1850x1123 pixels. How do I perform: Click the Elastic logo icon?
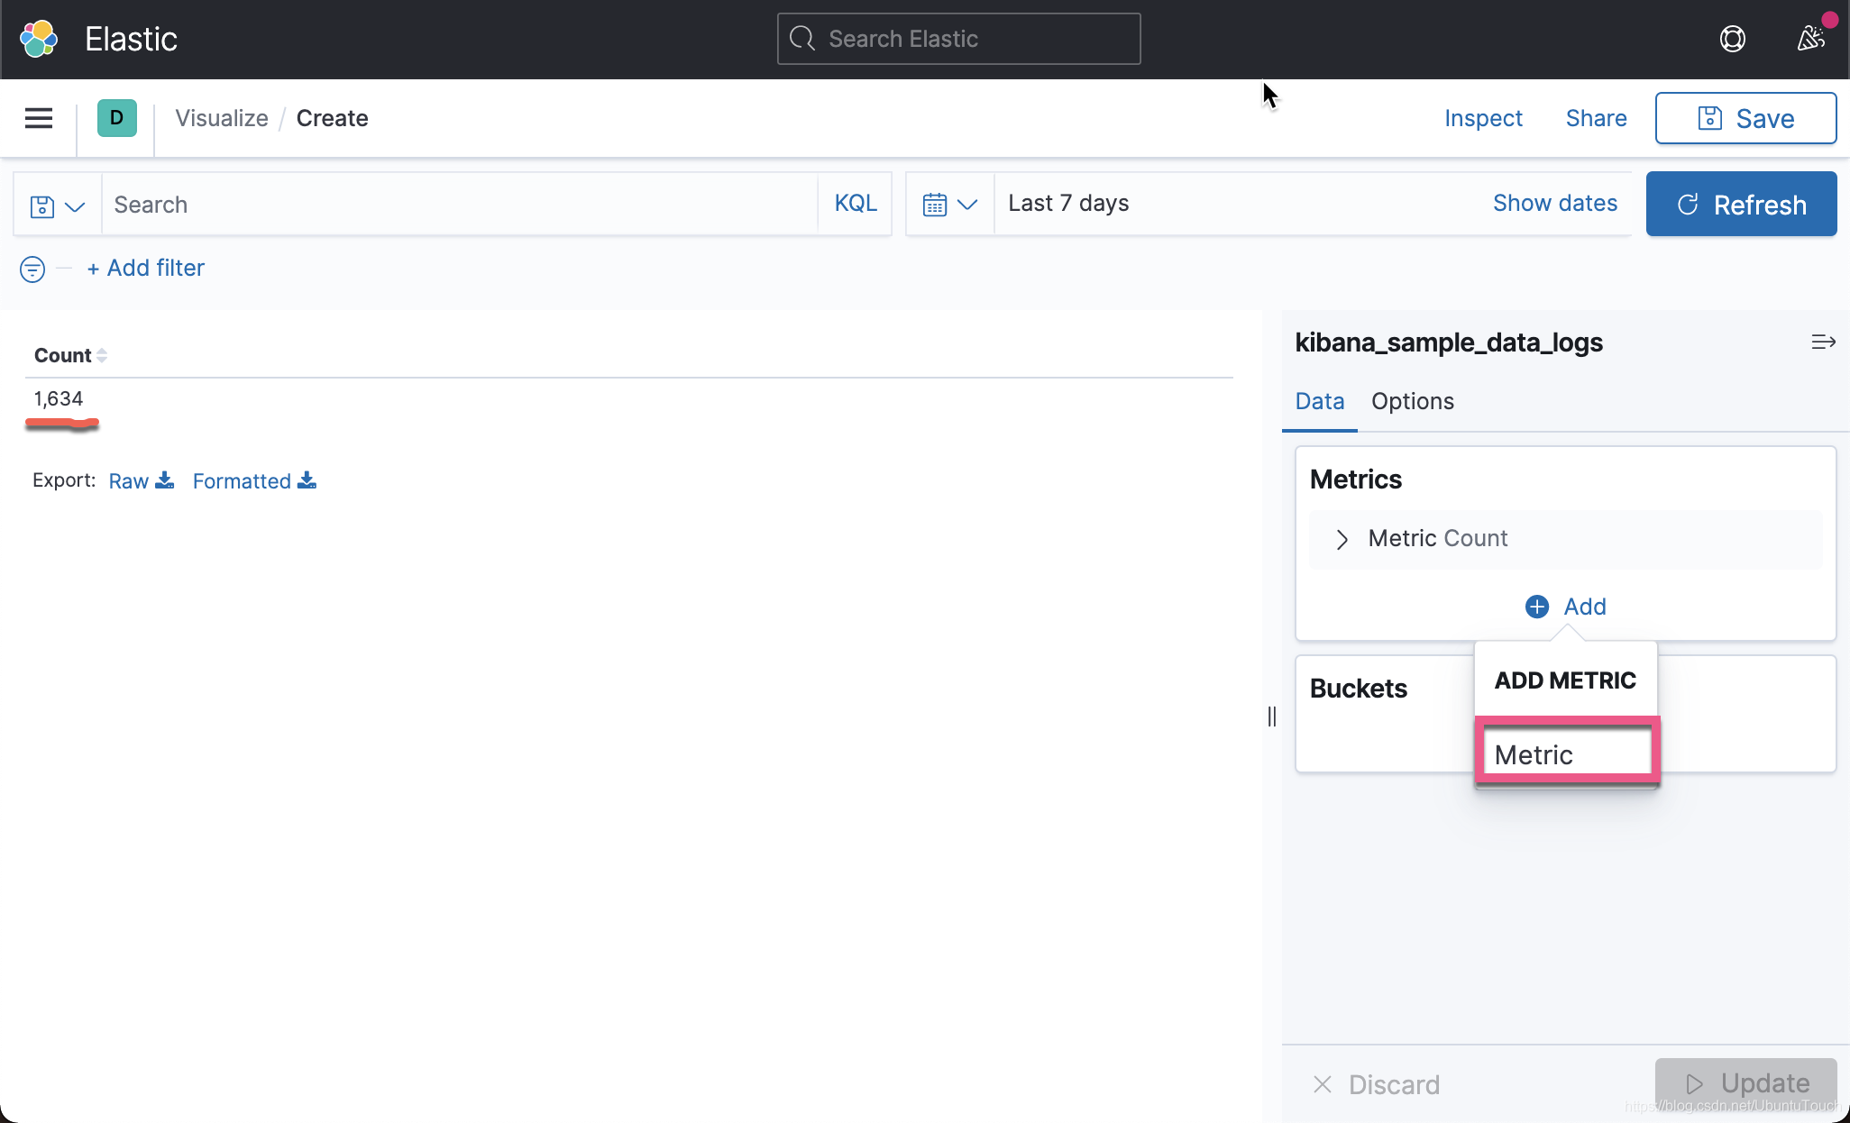[39, 39]
